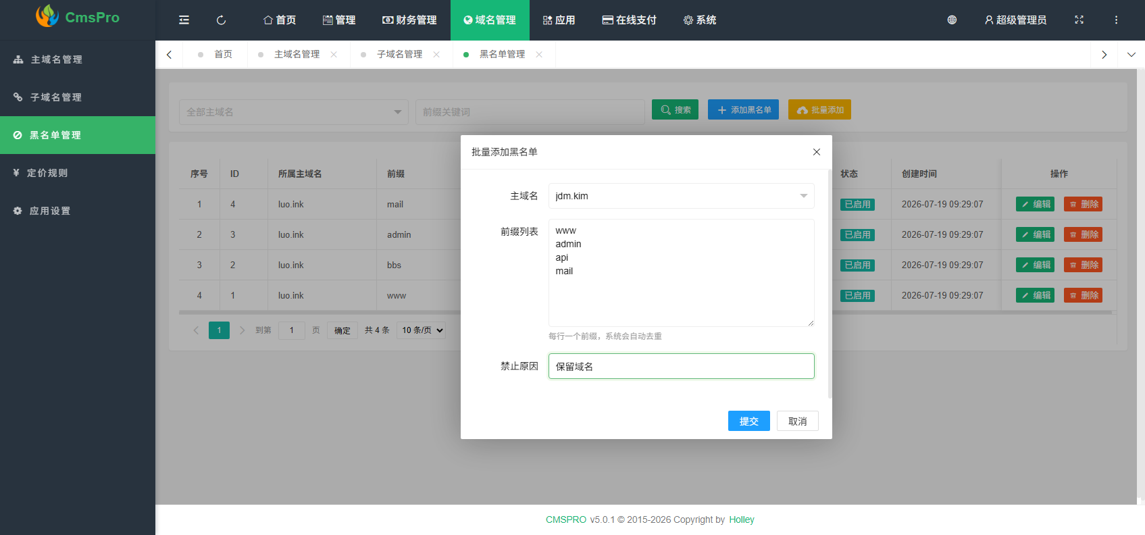
Task: Open the 超级管理员 user menu
Action: 1016,20
